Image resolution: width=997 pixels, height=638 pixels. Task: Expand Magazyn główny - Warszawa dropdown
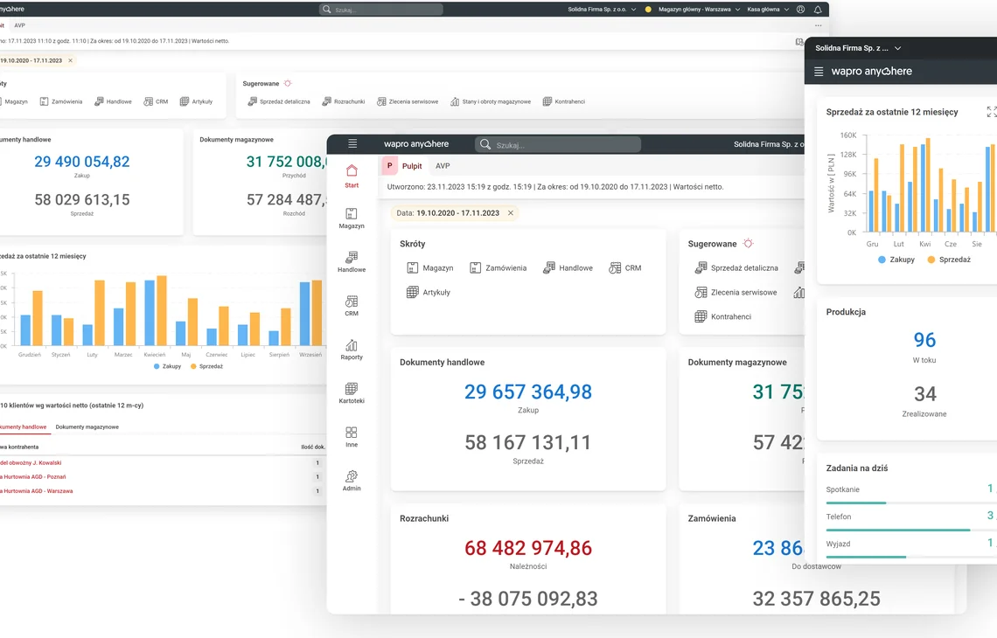(698, 10)
